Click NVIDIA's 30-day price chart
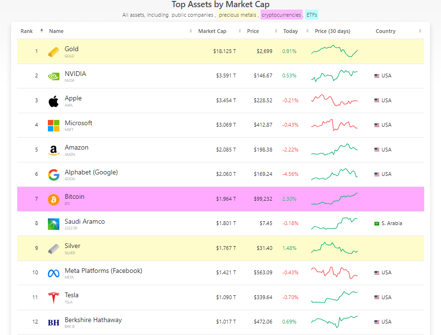This screenshot has height=335, width=441. click(x=334, y=76)
